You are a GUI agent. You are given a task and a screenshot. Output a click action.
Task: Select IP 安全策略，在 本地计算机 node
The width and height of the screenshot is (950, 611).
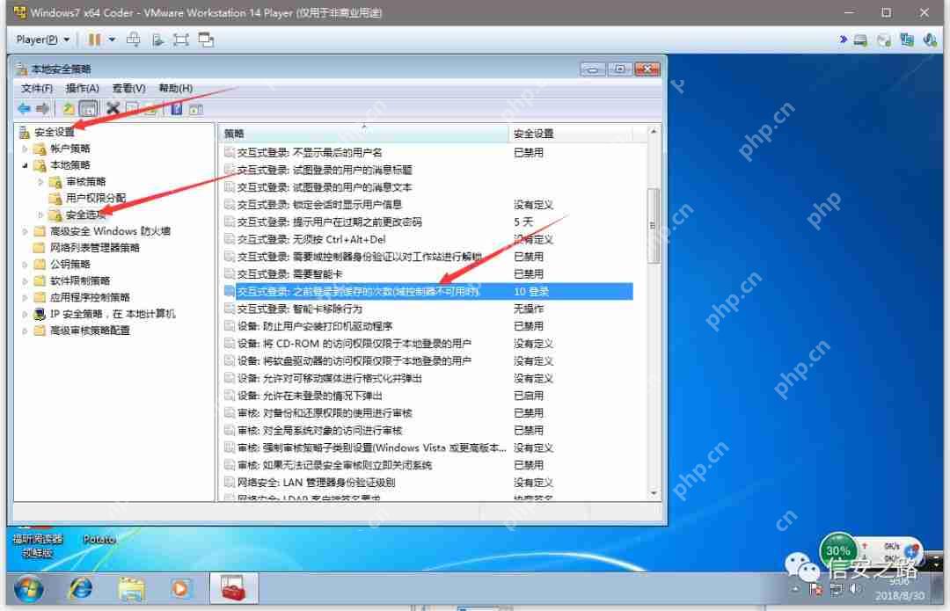click(x=113, y=314)
